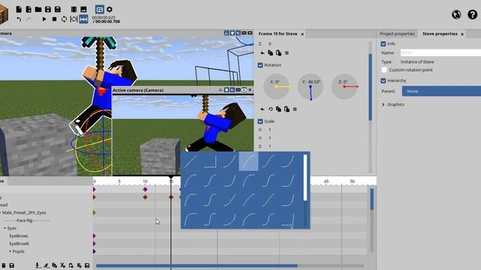Reset position using arrow icon above Rotation
Viewport: 481px width, 270px height.
point(262,53)
